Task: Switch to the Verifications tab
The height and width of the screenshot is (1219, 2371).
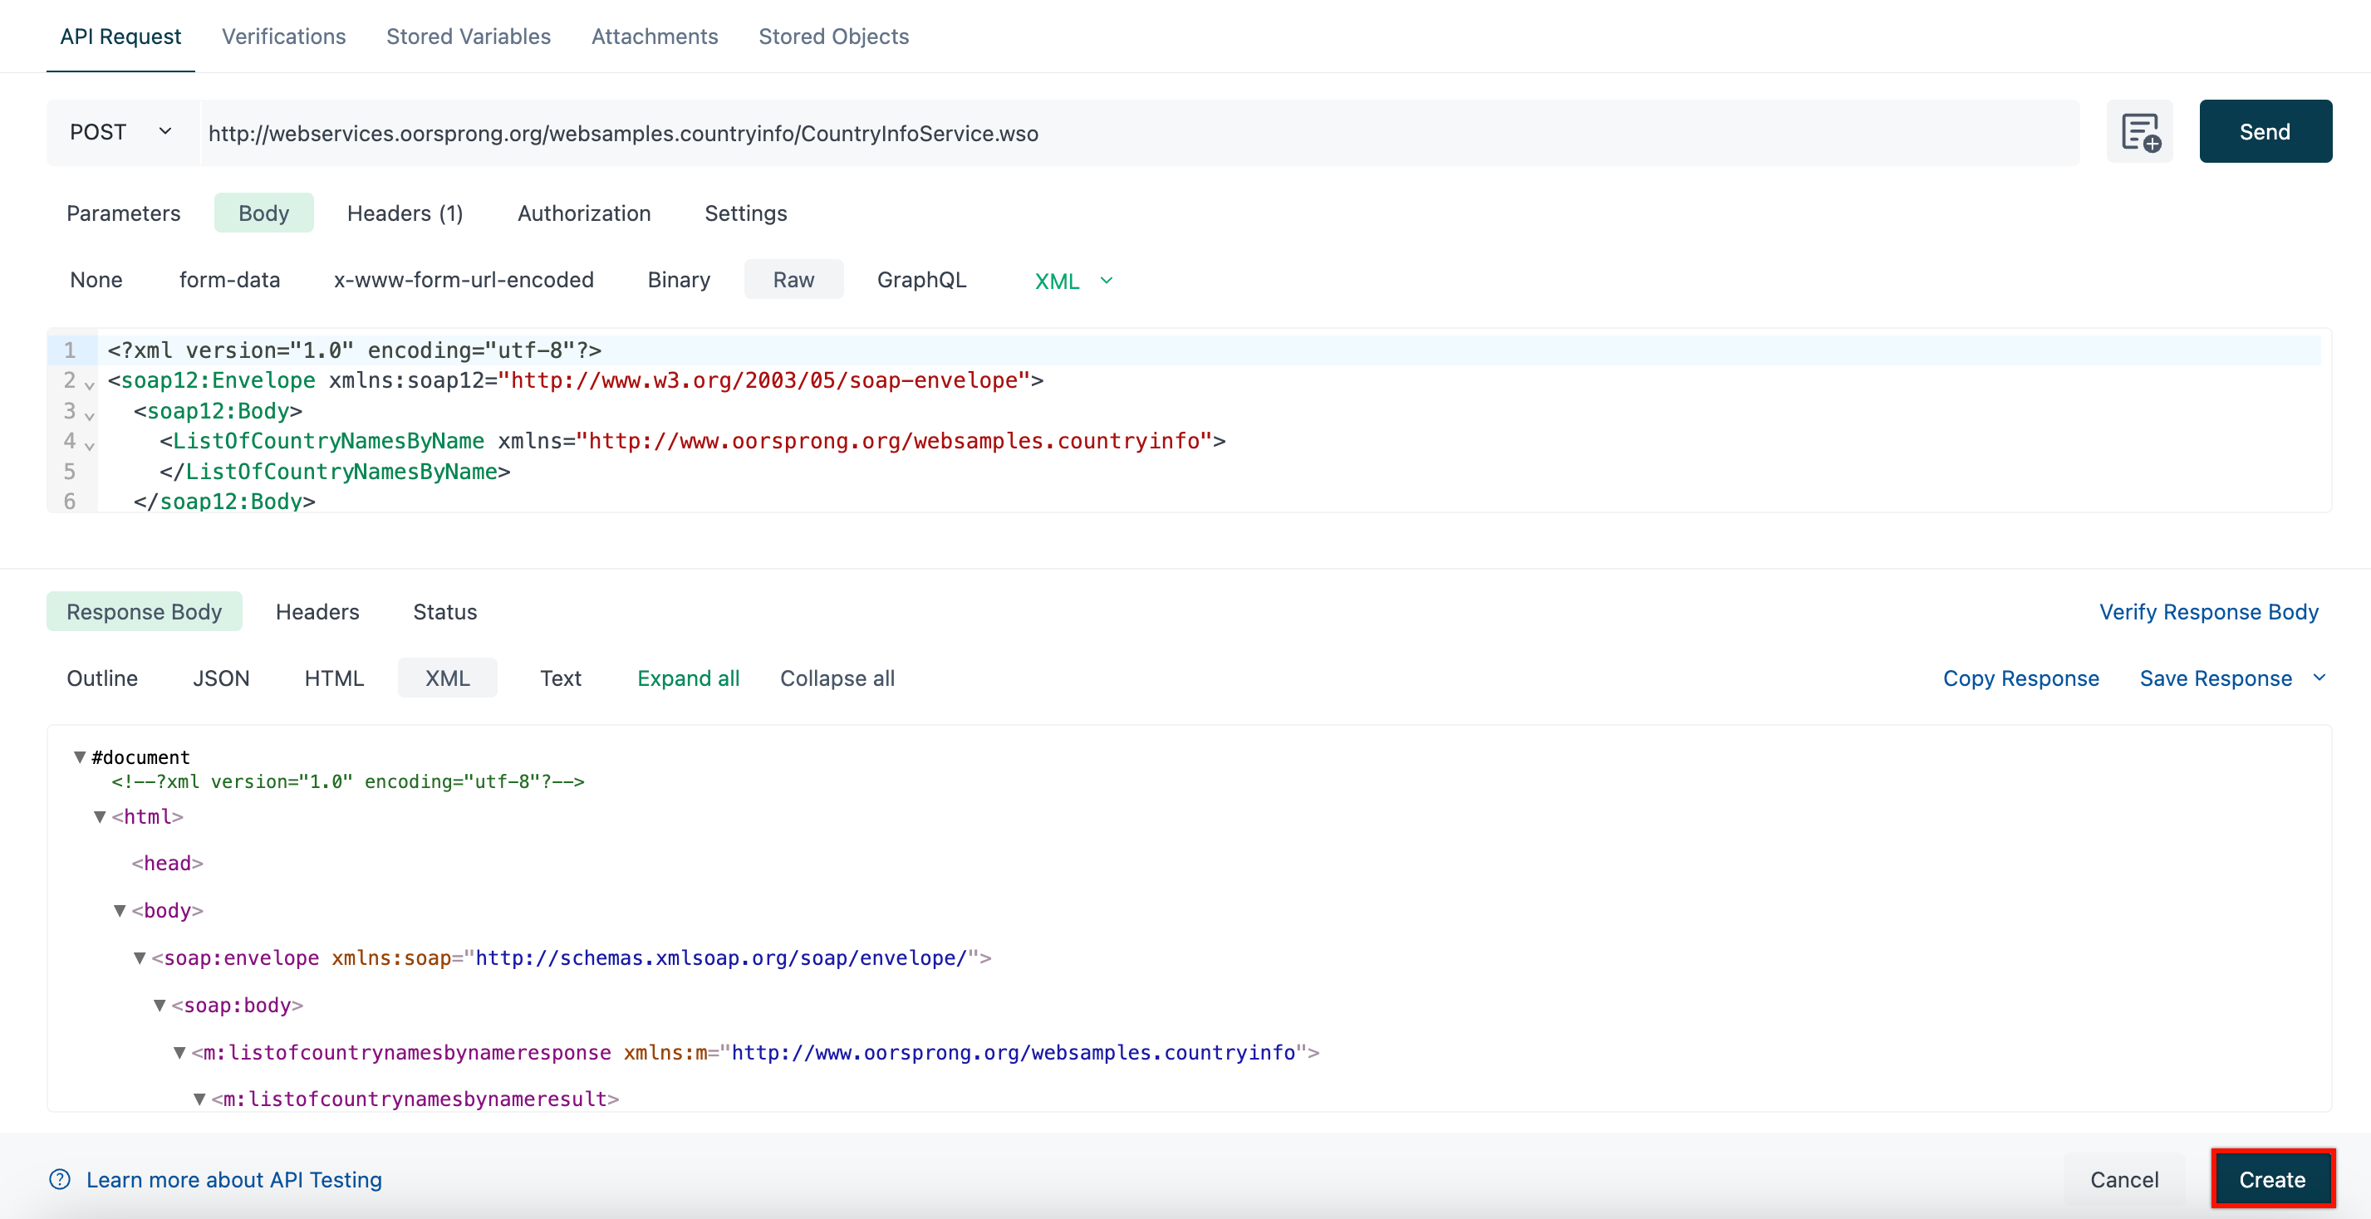Action: [x=282, y=36]
